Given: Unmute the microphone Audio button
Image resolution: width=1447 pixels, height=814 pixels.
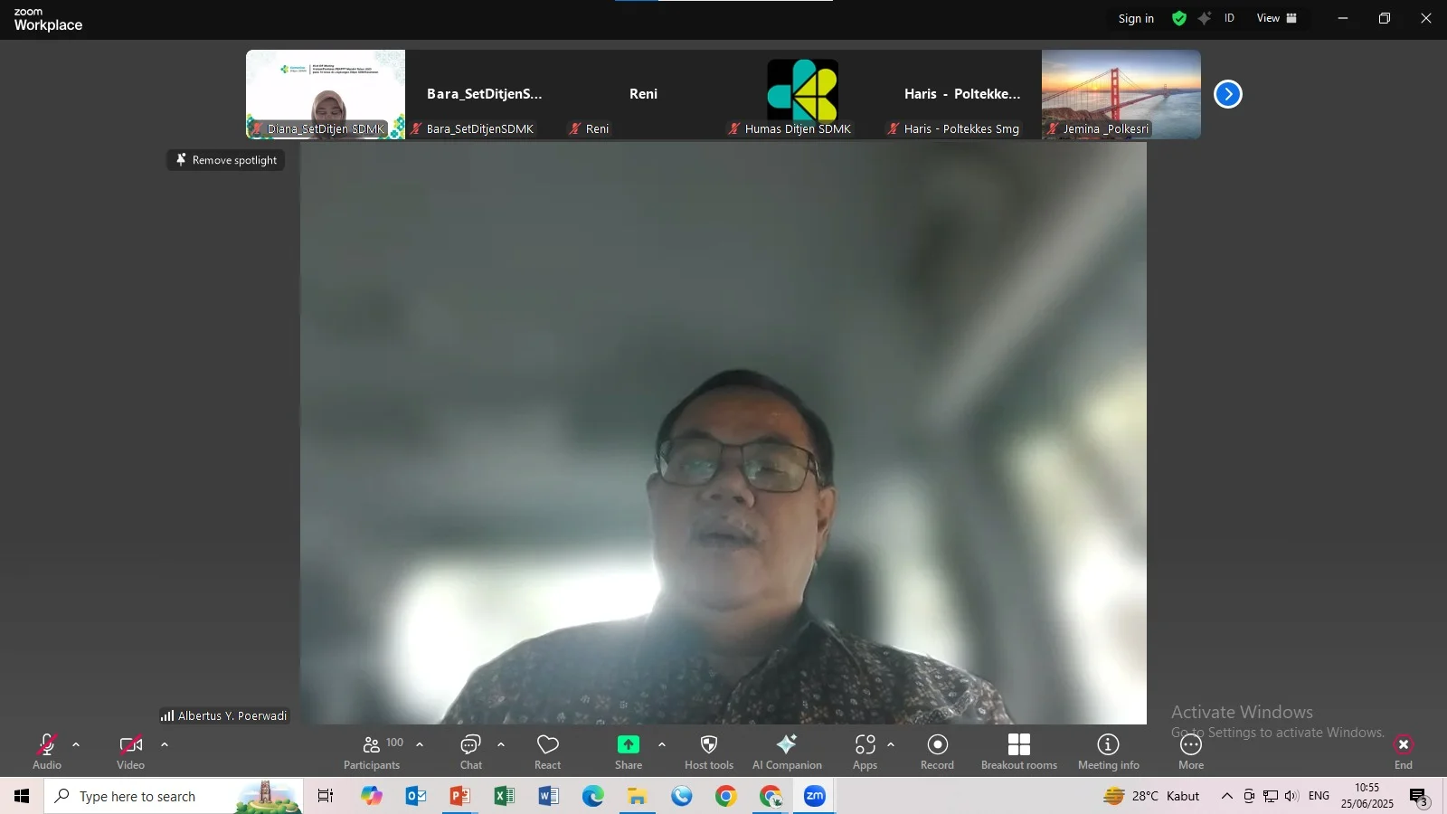Looking at the screenshot, I should click(x=47, y=752).
